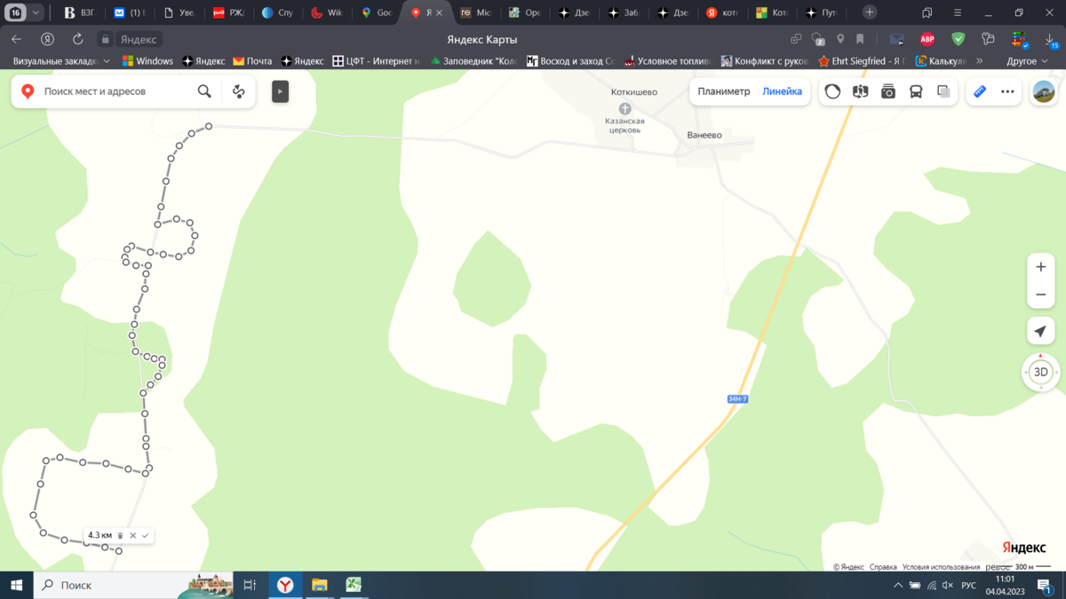Click the 4.3 км distance label
The height and width of the screenshot is (599, 1066).
(100, 535)
